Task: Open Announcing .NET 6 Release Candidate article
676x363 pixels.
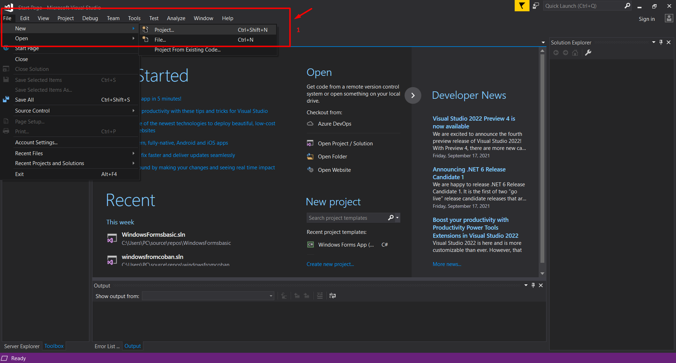Action: pyautogui.click(x=469, y=173)
